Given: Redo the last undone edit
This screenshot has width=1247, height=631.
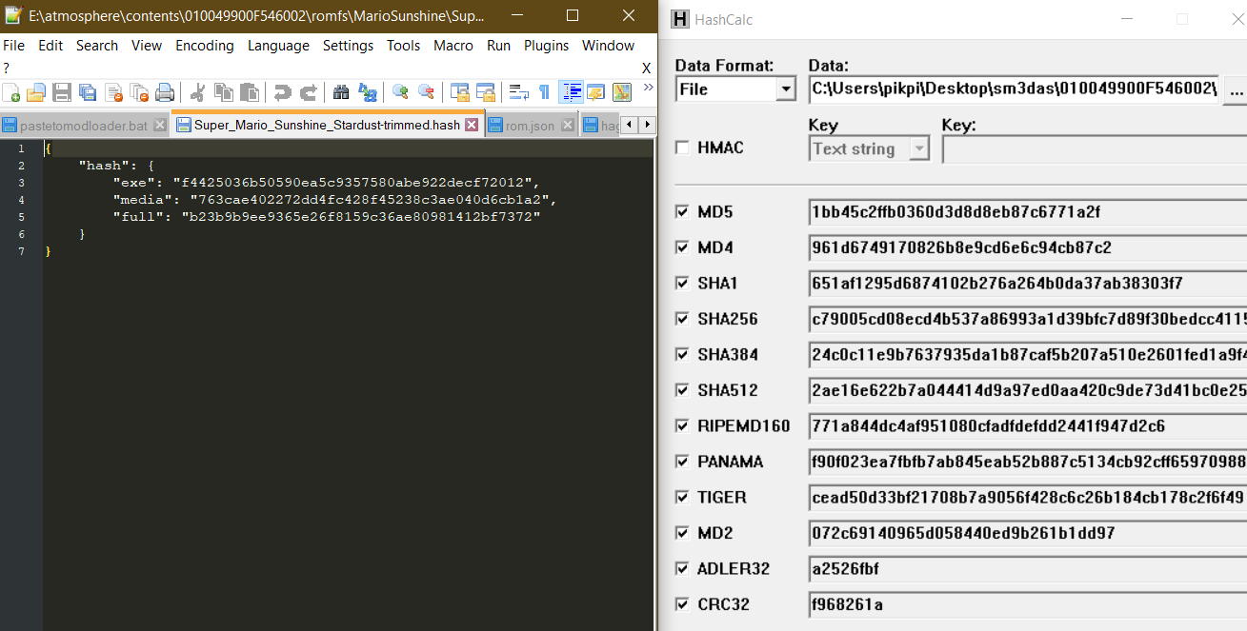Looking at the screenshot, I should click(x=308, y=92).
